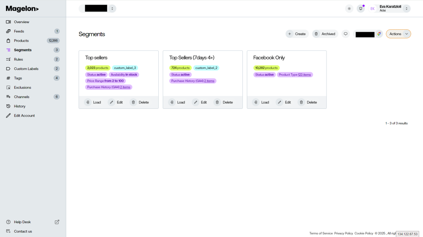Open Privacy Policy link
Image resolution: width=423 pixels, height=237 pixels.
pos(344,233)
